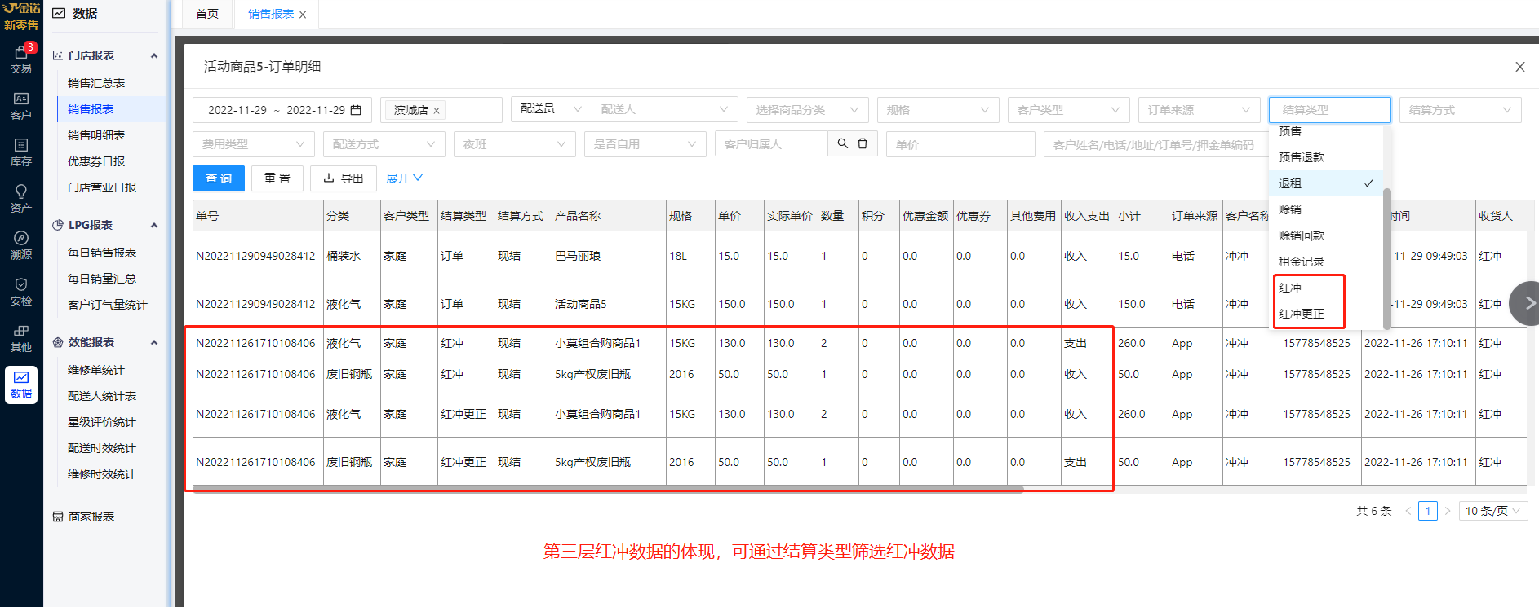Image resolution: width=1539 pixels, height=607 pixels.
Task: Open the 订单来源 dropdown
Action: 1198,110
